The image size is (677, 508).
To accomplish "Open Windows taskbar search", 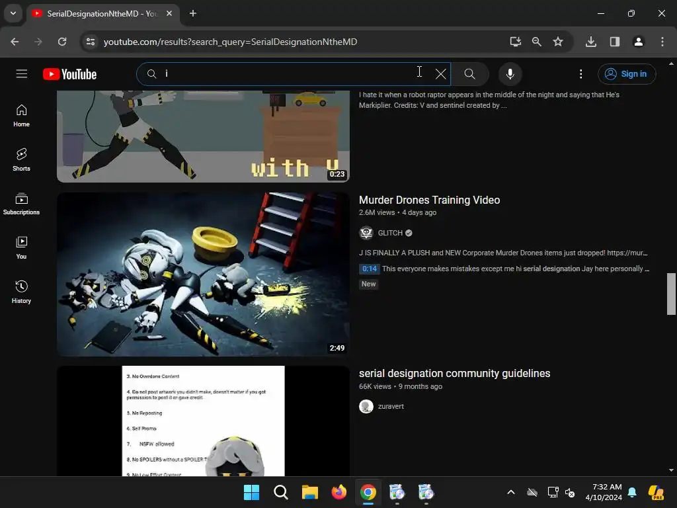I will 280,492.
